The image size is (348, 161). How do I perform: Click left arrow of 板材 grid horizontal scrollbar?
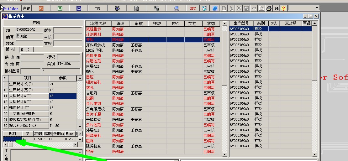coord(5,145)
